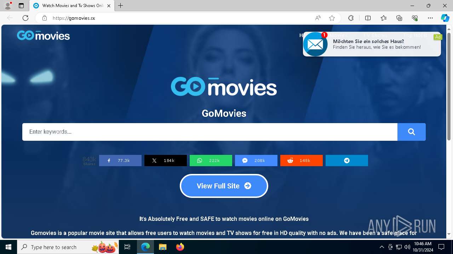The width and height of the screenshot is (453, 254).
Task: Share on WhatsApp with 222k shares
Action: tap(211, 161)
